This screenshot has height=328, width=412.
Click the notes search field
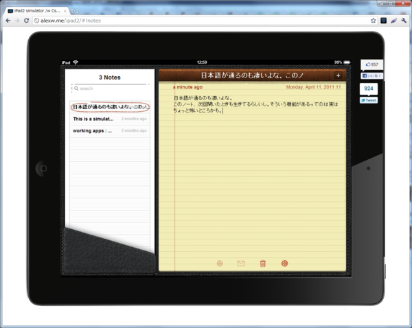tap(111, 89)
